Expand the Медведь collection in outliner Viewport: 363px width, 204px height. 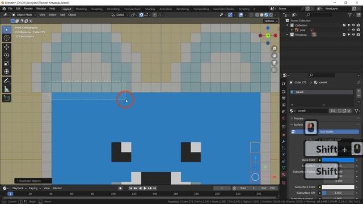288,35
